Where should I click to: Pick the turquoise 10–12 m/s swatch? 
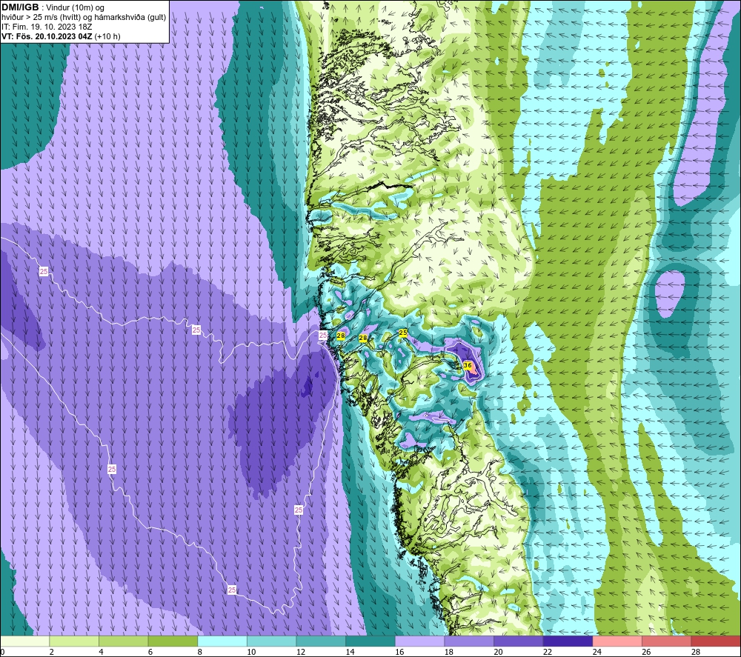271,641
